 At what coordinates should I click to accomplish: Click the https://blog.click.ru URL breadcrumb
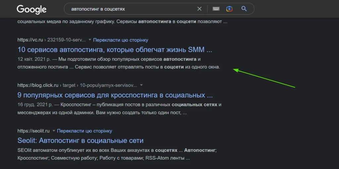[x=77, y=85]
